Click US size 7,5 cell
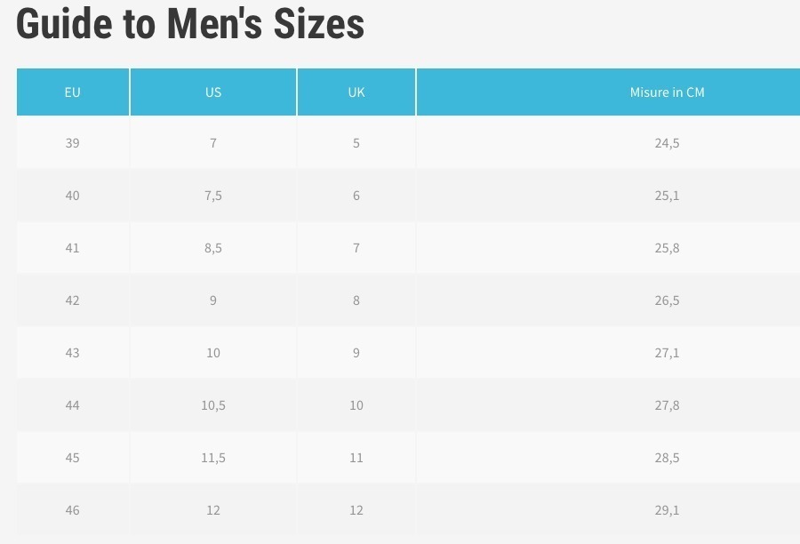Viewport: 800px width, 544px height. (x=213, y=196)
